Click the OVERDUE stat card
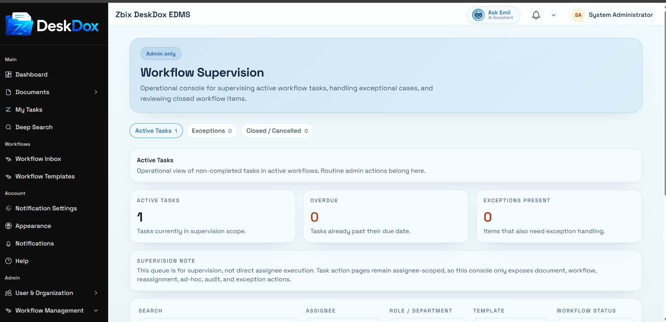This screenshot has width=666, height=322. 386,216
